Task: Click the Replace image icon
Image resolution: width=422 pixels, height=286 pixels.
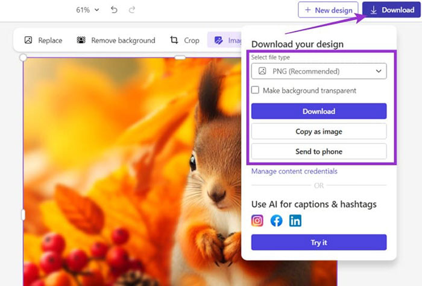Action: [28, 40]
